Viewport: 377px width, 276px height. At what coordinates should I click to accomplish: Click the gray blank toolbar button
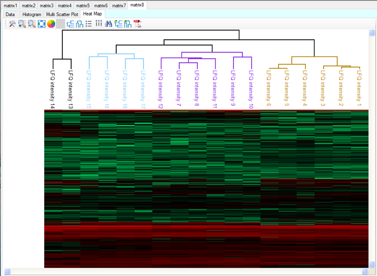coord(61,24)
